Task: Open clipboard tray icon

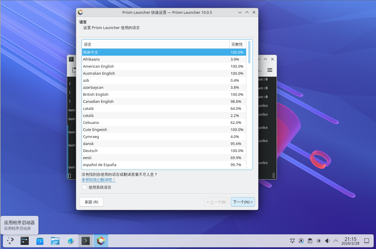Action: [310, 241]
